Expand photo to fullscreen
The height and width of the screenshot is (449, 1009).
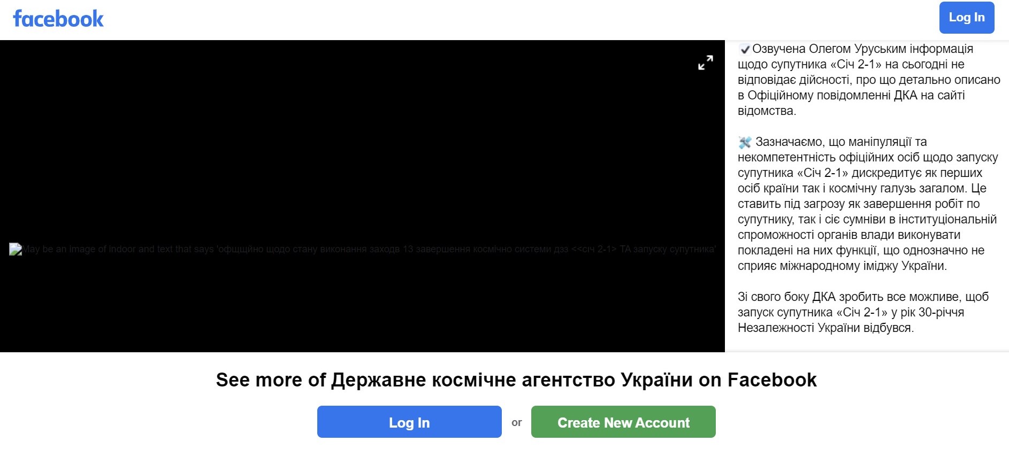click(x=706, y=63)
